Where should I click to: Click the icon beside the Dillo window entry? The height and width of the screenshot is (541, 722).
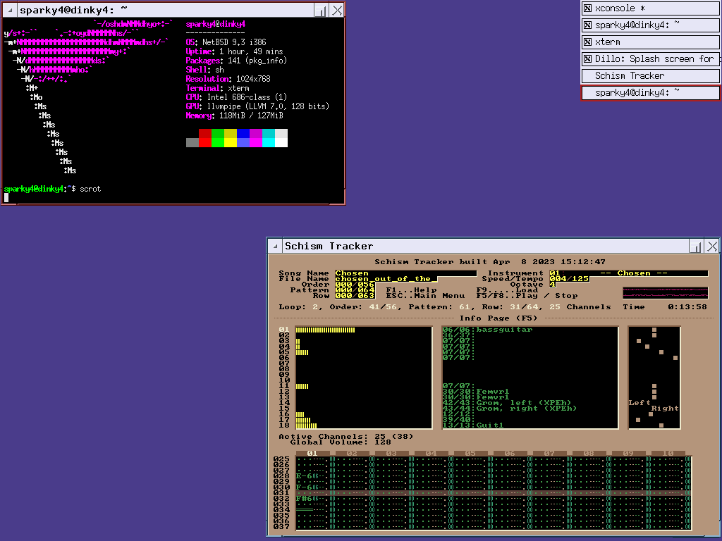tap(587, 59)
